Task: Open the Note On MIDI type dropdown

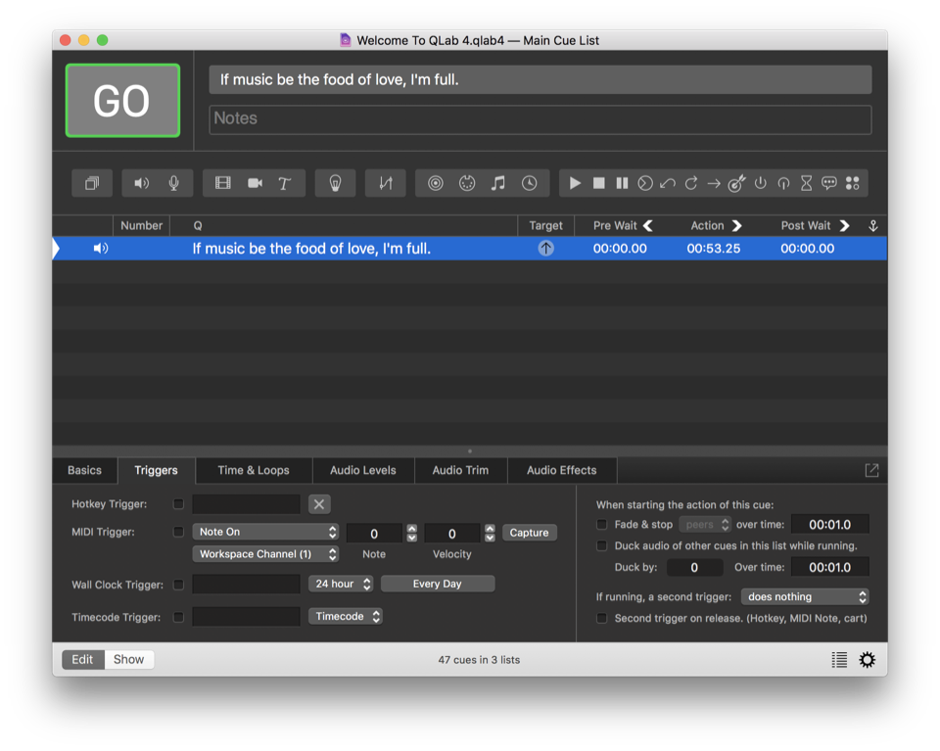Action: click(265, 533)
